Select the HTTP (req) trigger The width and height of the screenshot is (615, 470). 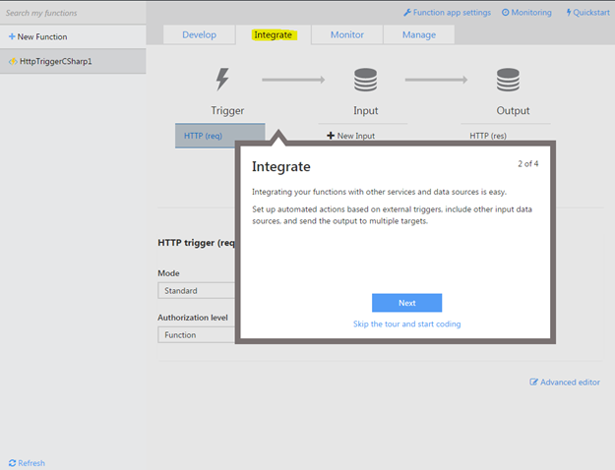click(x=220, y=136)
